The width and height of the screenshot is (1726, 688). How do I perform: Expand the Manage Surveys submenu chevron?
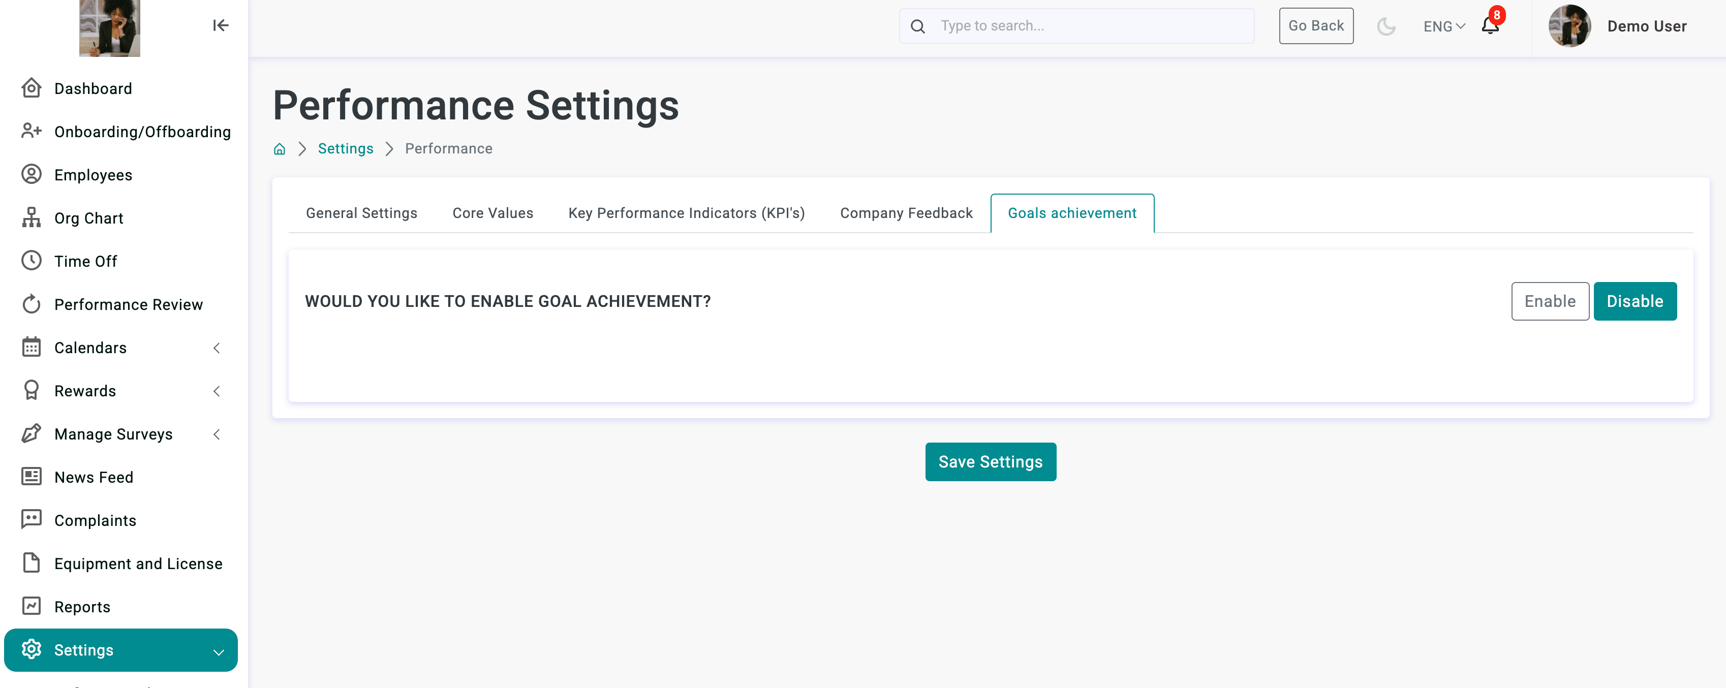217,434
